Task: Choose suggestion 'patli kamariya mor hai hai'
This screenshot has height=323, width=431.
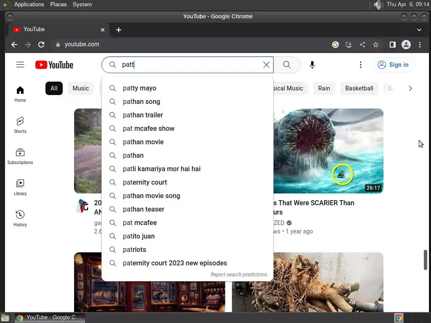Action: click(187, 169)
